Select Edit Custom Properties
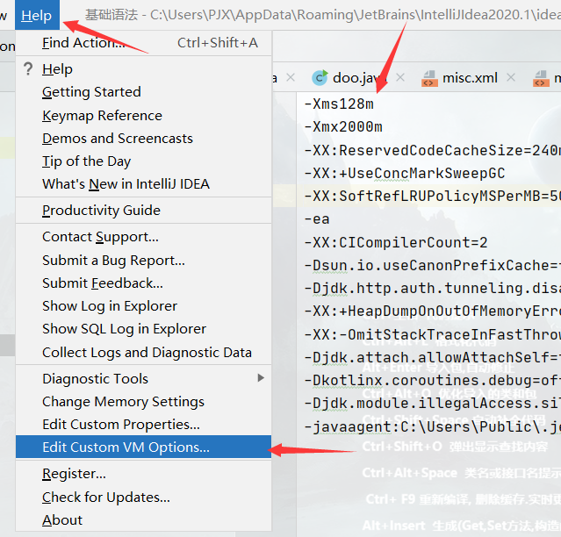The height and width of the screenshot is (537, 561). coord(143,425)
